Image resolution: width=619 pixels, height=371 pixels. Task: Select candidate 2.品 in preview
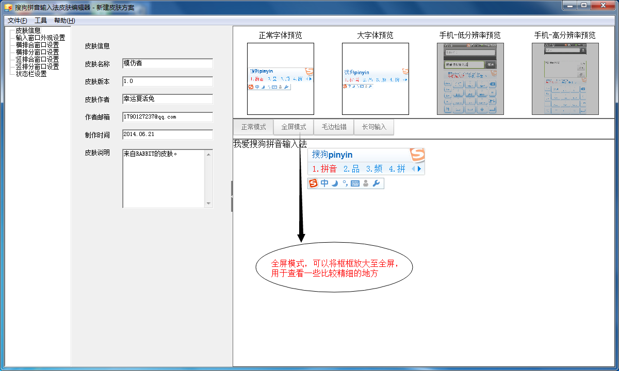click(x=351, y=168)
